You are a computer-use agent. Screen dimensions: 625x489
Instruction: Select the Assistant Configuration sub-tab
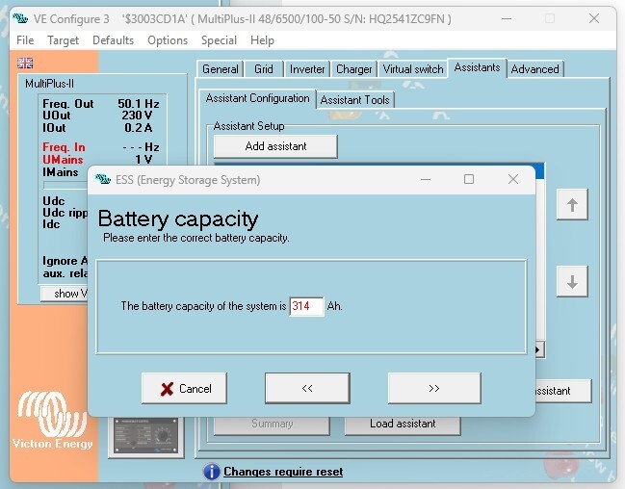[257, 98]
